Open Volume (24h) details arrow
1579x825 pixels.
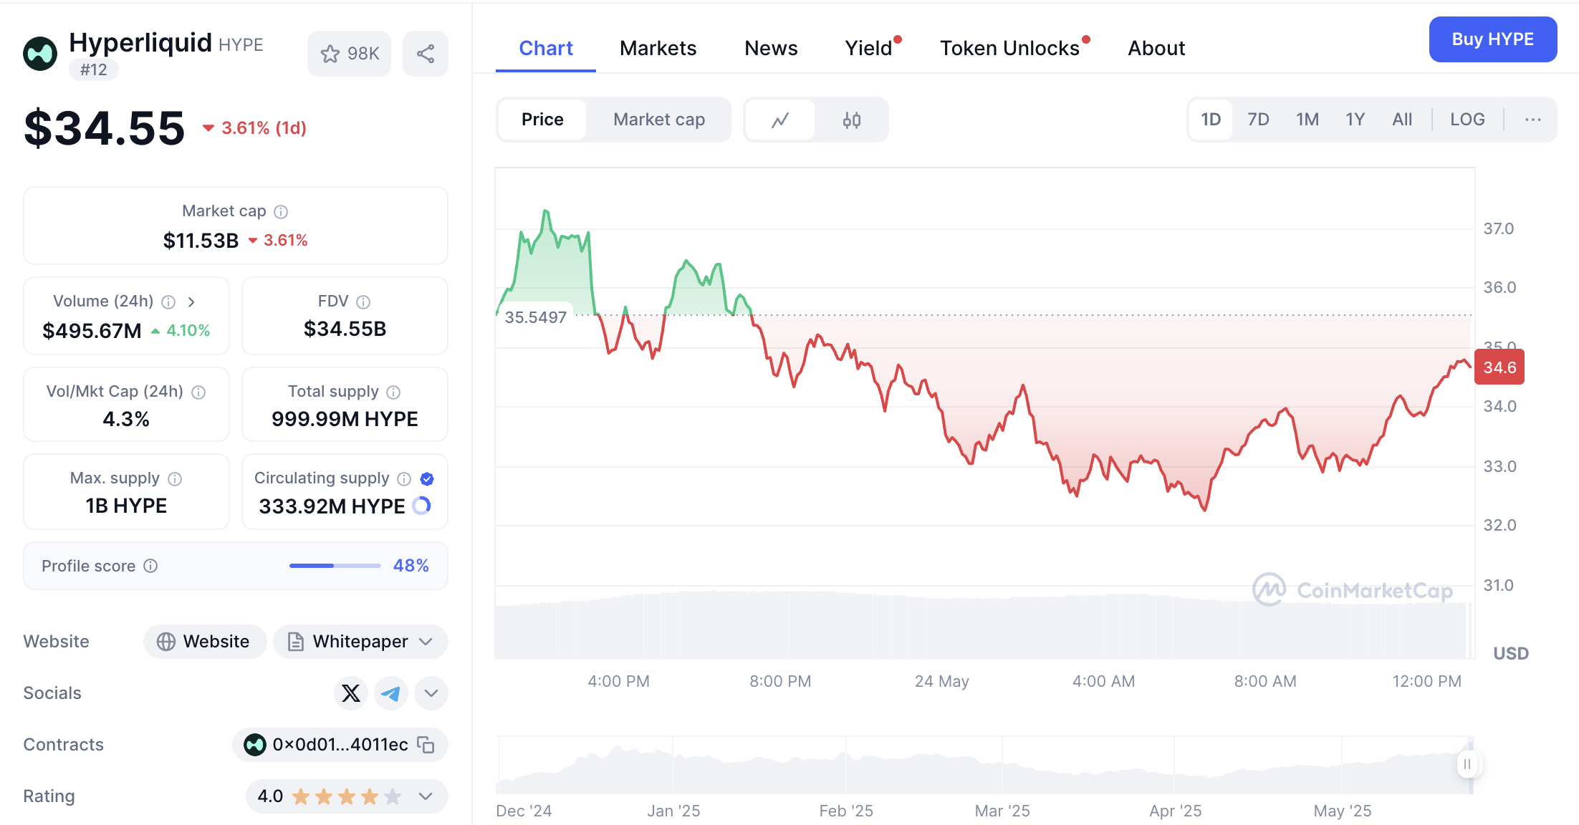tap(191, 302)
